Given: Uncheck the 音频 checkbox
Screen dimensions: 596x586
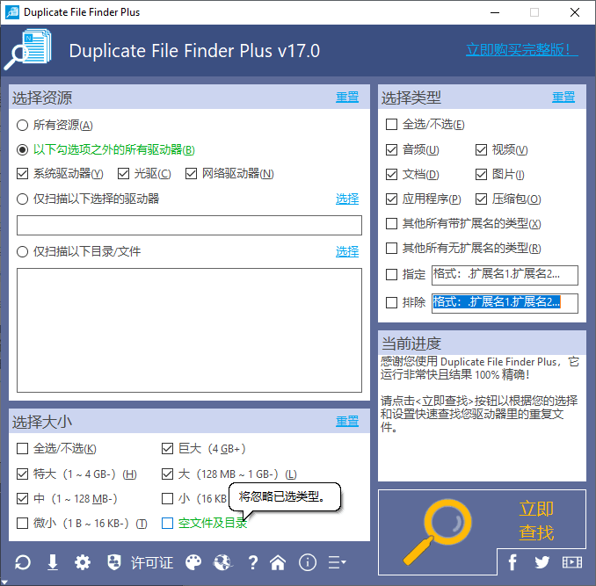Looking at the screenshot, I should (391, 149).
